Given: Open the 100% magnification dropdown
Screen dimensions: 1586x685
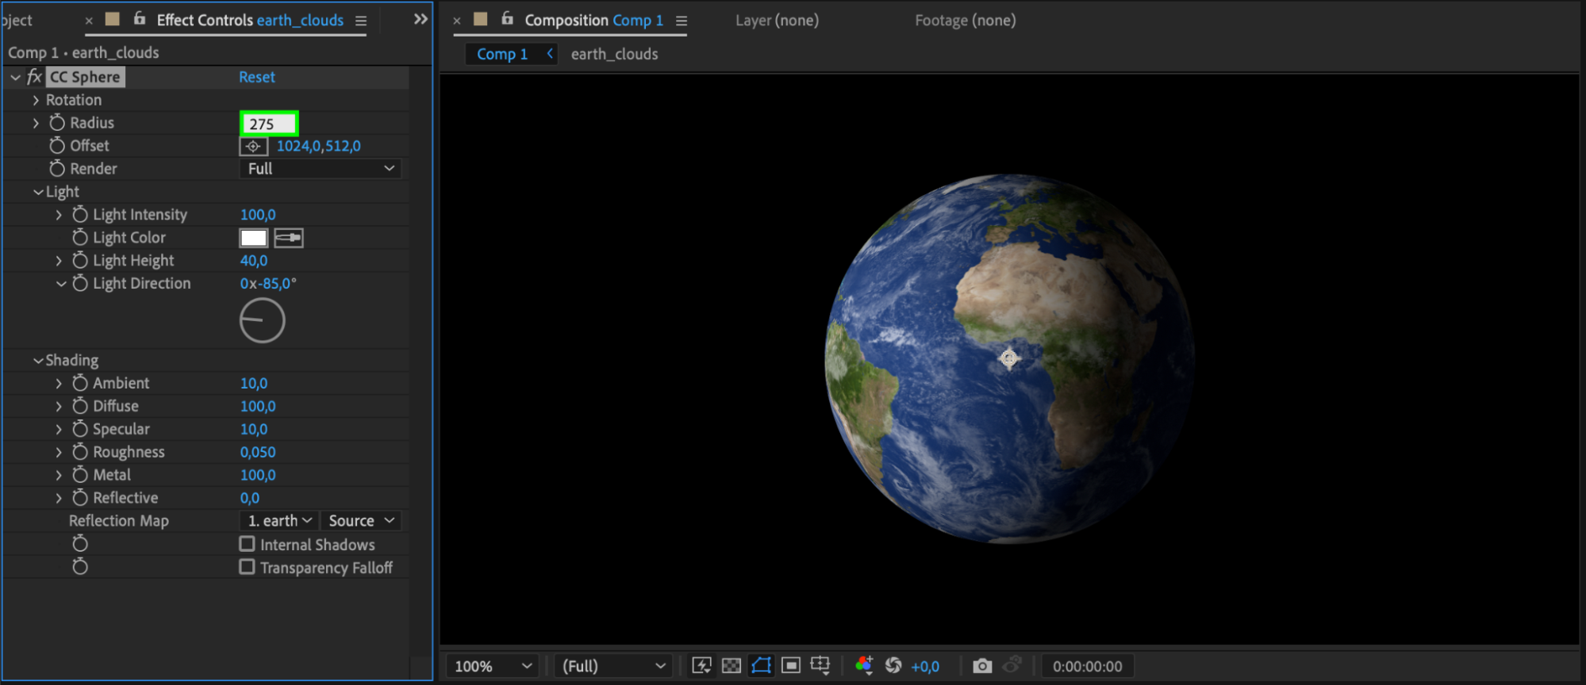Looking at the screenshot, I should (492, 666).
